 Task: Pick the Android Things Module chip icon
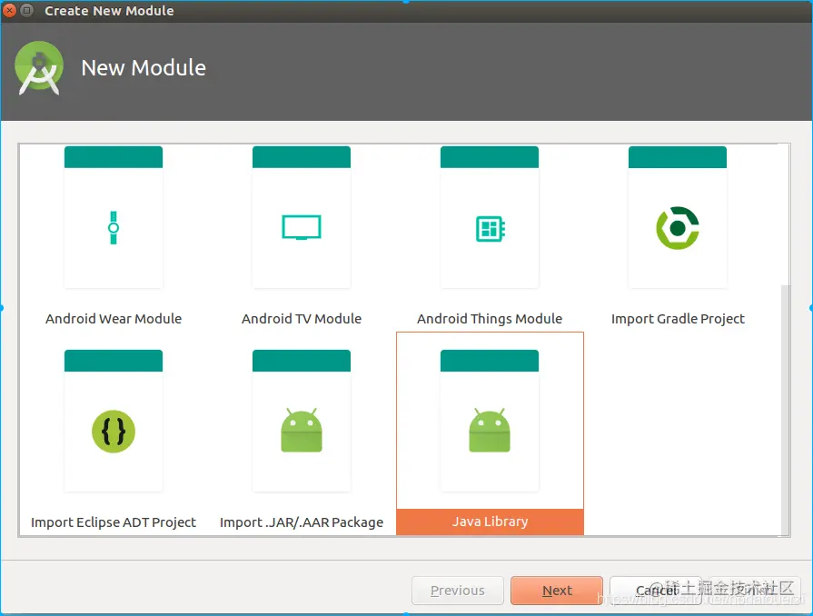pyautogui.click(x=490, y=229)
